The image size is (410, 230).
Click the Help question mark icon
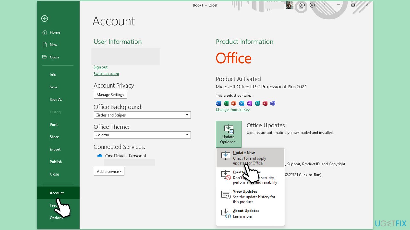(324, 5)
